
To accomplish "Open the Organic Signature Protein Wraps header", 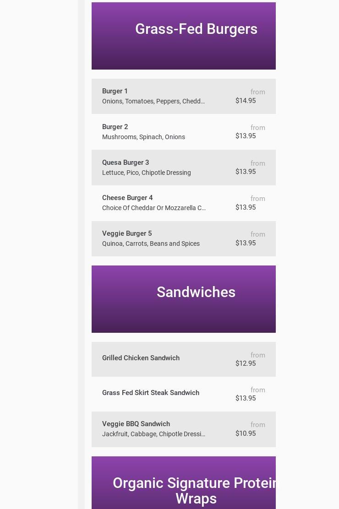I will point(196,490).
